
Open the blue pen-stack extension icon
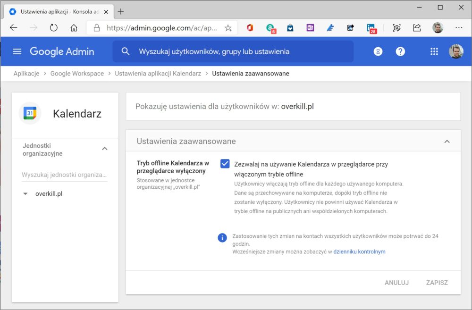pyautogui.click(x=330, y=28)
